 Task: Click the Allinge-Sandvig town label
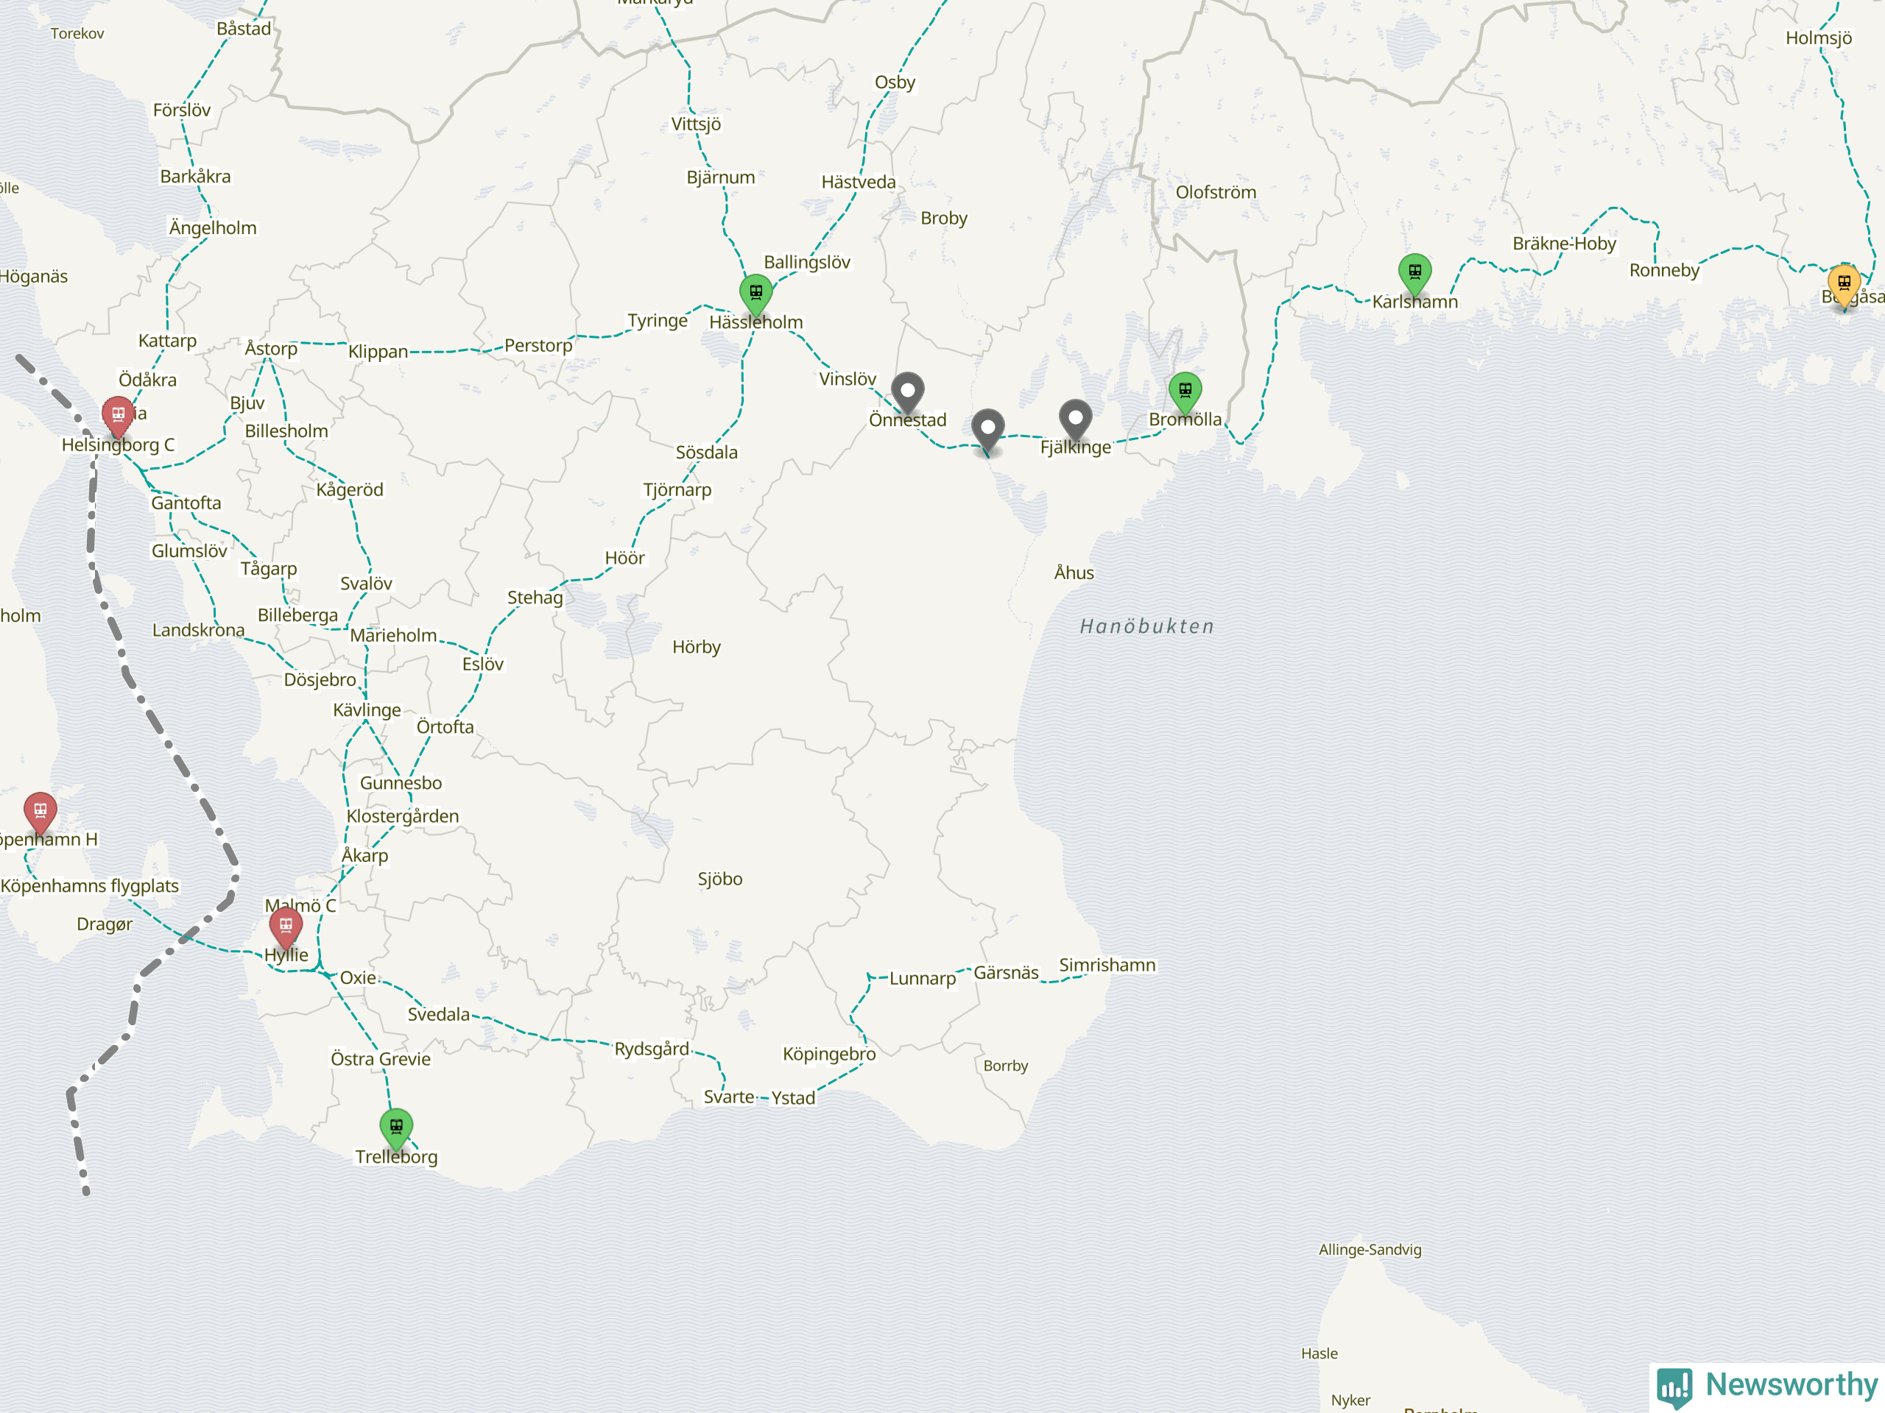[x=1370, y=1250]
